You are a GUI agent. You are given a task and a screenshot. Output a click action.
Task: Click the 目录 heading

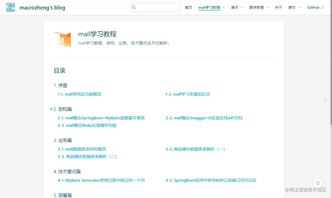60,71
